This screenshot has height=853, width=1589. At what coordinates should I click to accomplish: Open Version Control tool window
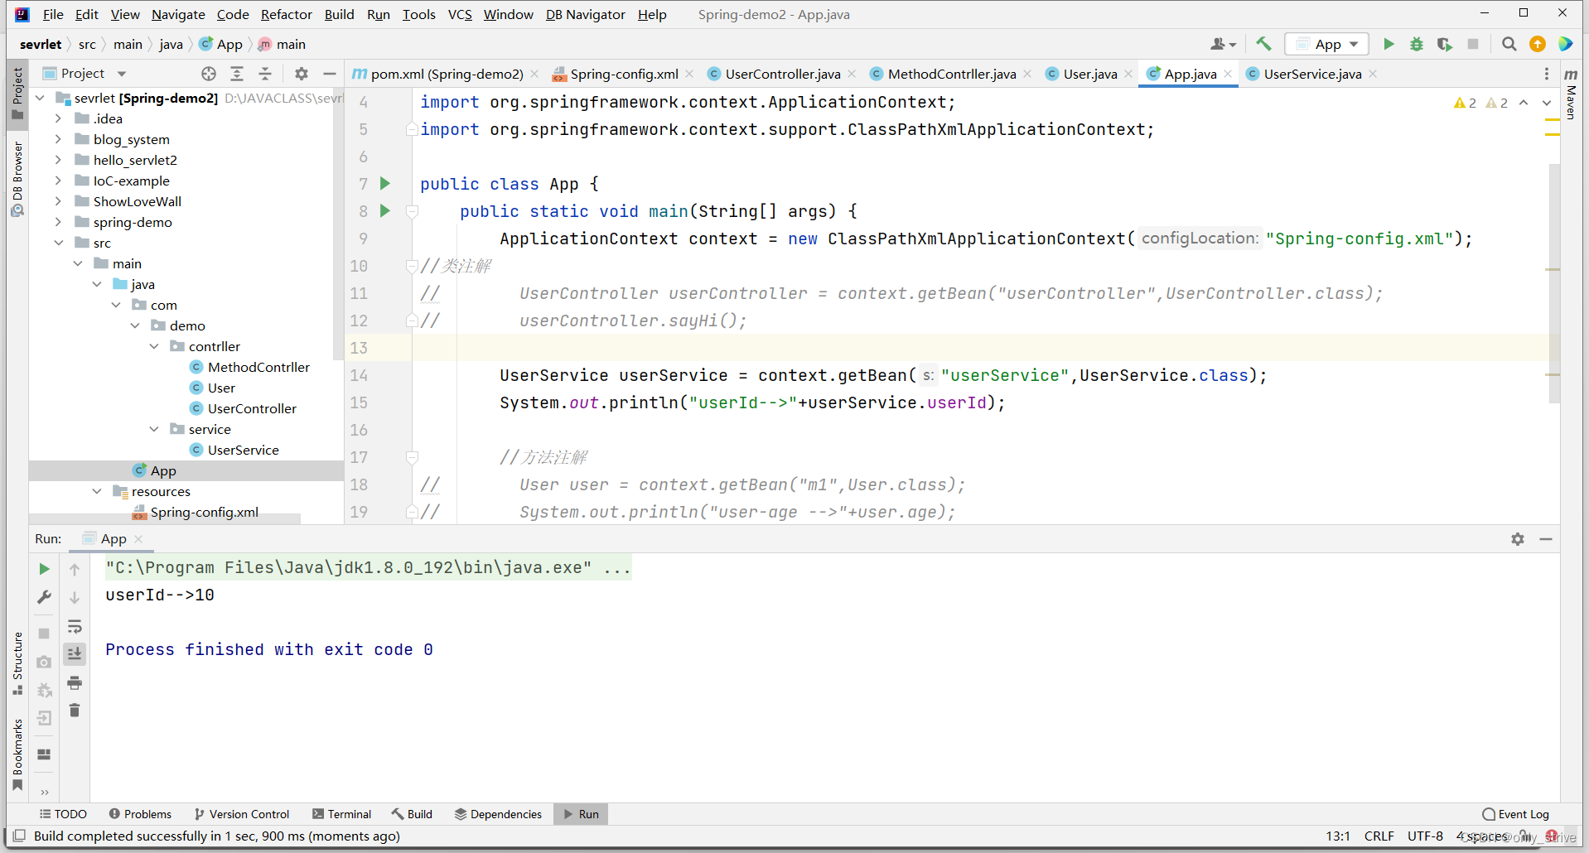pos(241,814)
